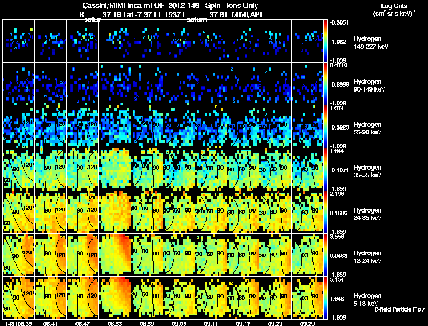The height and width of the screenshot is (326, 428).
Task: Click the Hydrogen 13-24 keV row label
Action: tap(368, 257)
